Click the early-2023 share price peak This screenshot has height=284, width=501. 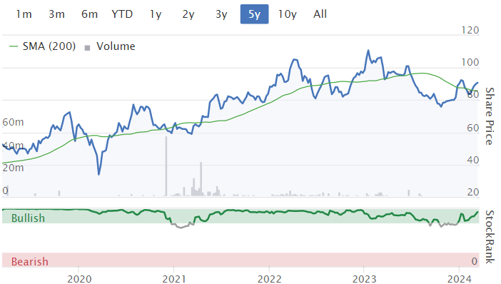click(368, 51)
